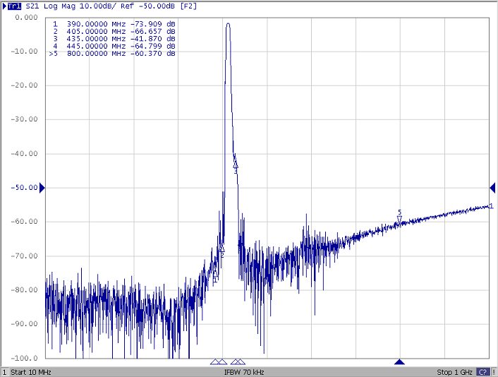Click the exclamation warning indicator in status bar

pos(492,372)
